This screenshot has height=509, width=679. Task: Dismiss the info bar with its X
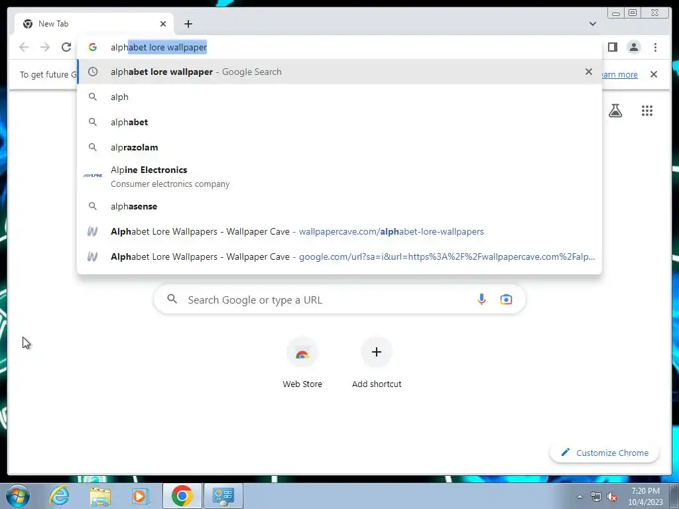tap(654, 74)
